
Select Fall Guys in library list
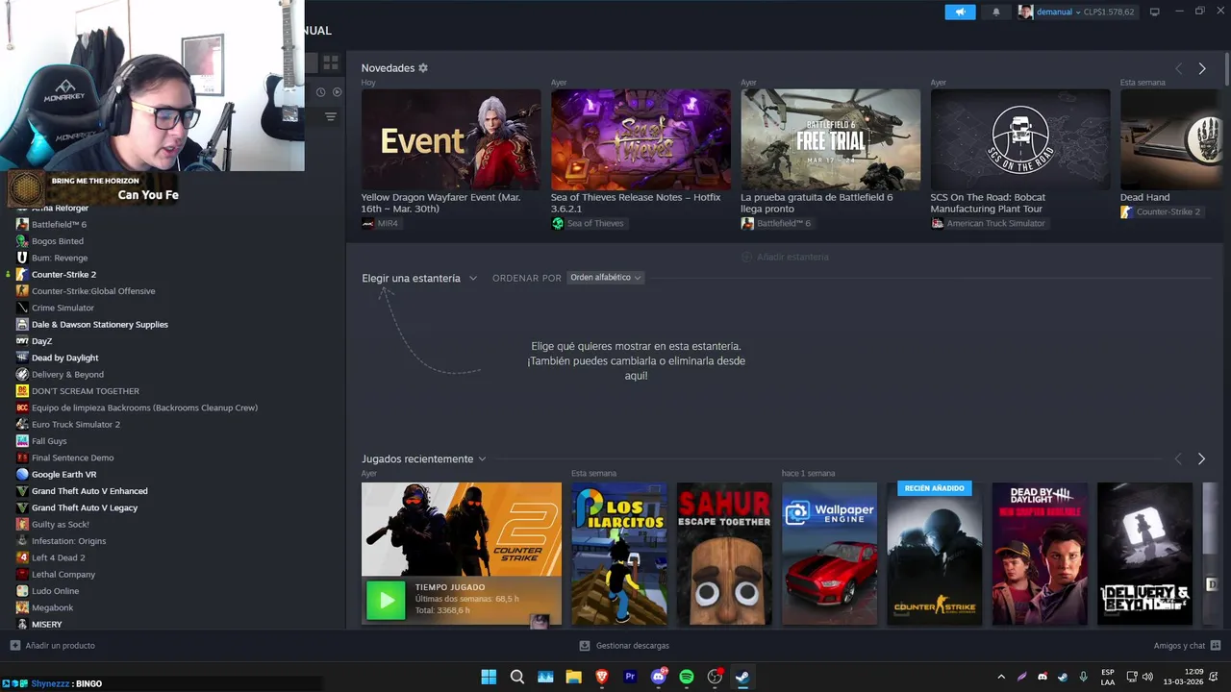(x=49, y=441)
